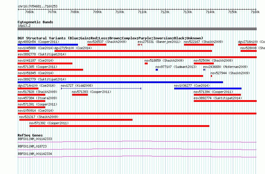This screenshot has height=174, width=265.
Task: Select the blue dgv4892n54 gain bar
Action: (48, 45)
